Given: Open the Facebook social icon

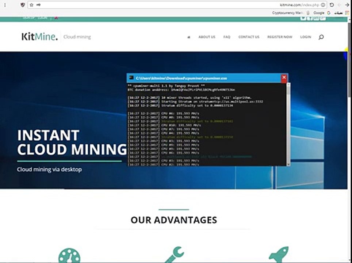Looking at the screenshot, I should (x=310, y=18).
